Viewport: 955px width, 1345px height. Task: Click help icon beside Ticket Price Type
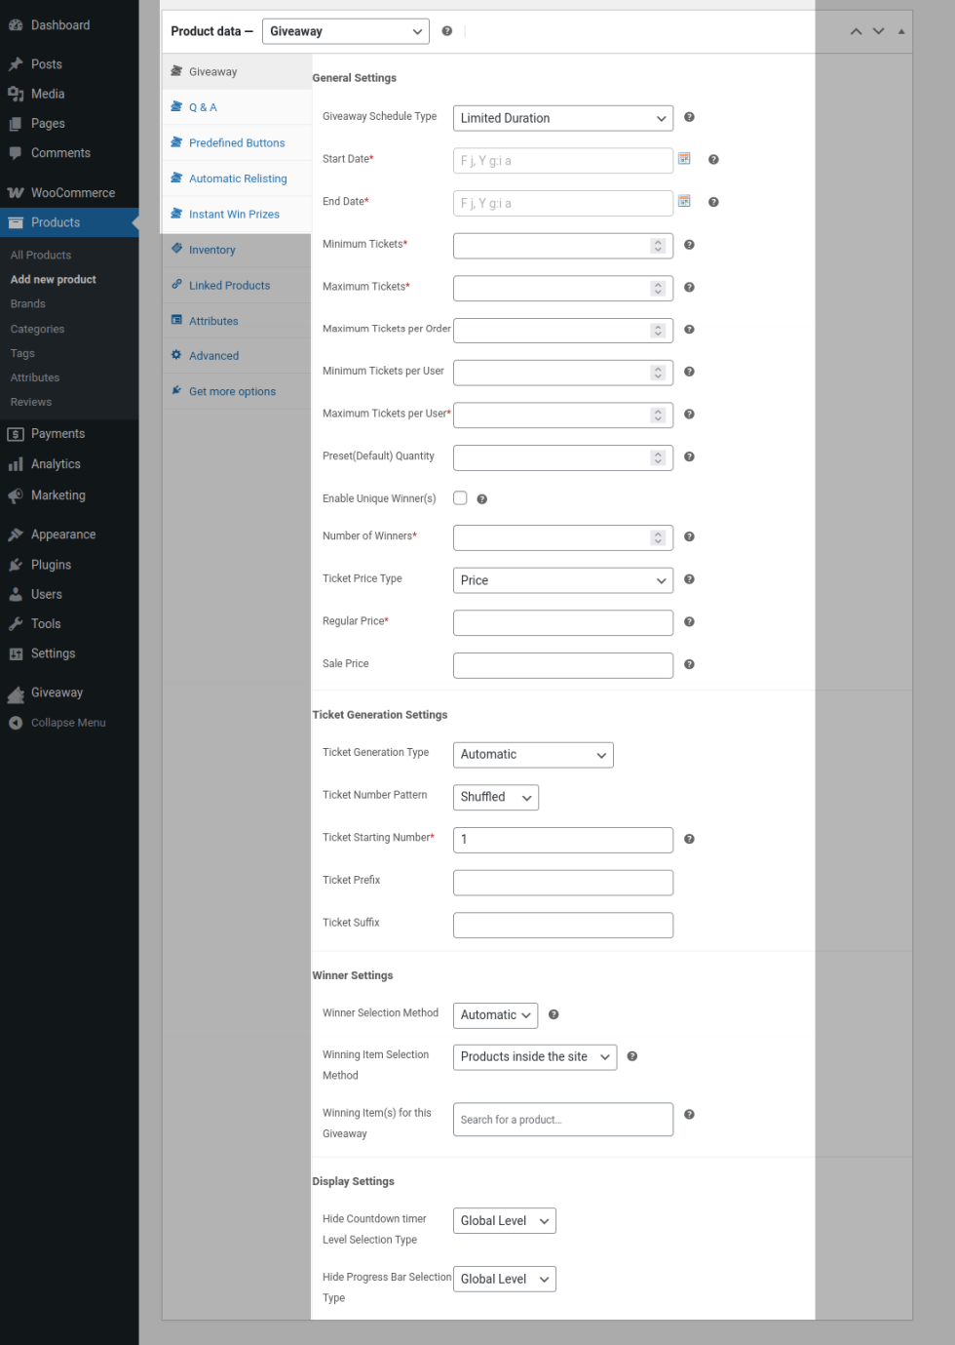[689, 579]
